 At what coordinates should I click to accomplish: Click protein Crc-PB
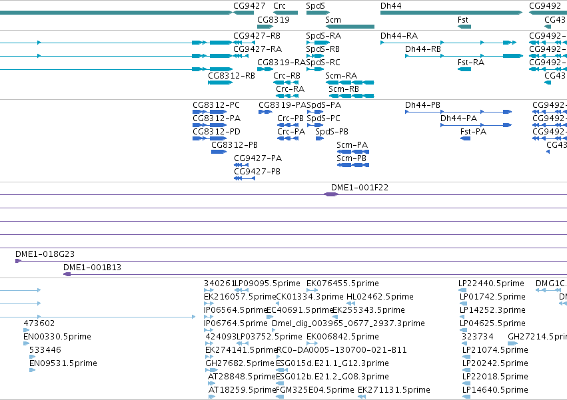tap(288, 125)
